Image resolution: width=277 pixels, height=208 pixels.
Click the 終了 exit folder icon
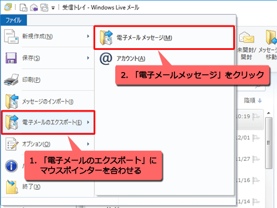(12, 187)
